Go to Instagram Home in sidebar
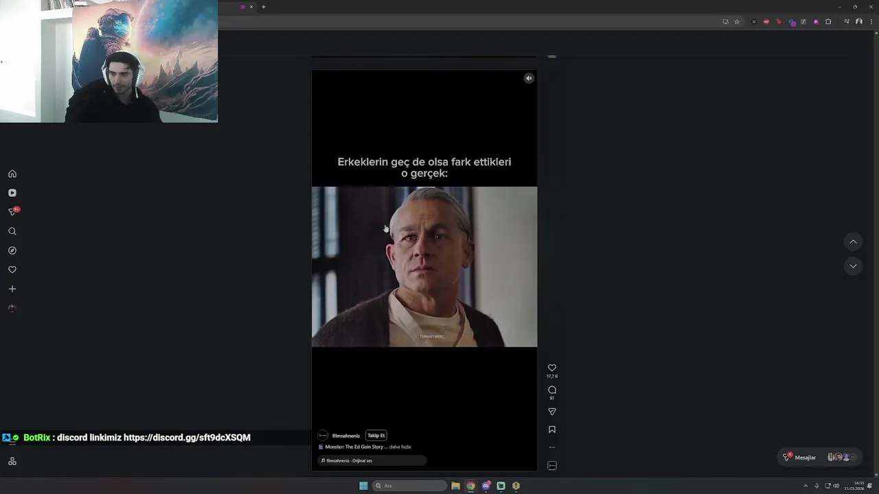Image resolution: width=879 pixels, height=494 pixels. tap(12, 174)
